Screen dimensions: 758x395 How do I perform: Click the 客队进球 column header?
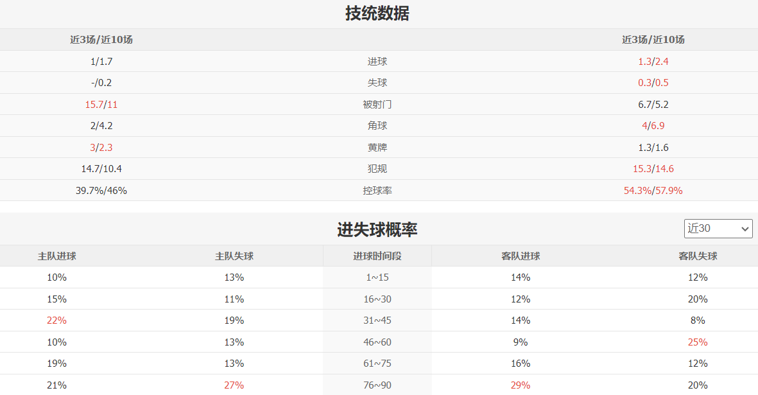coord(521,256)
